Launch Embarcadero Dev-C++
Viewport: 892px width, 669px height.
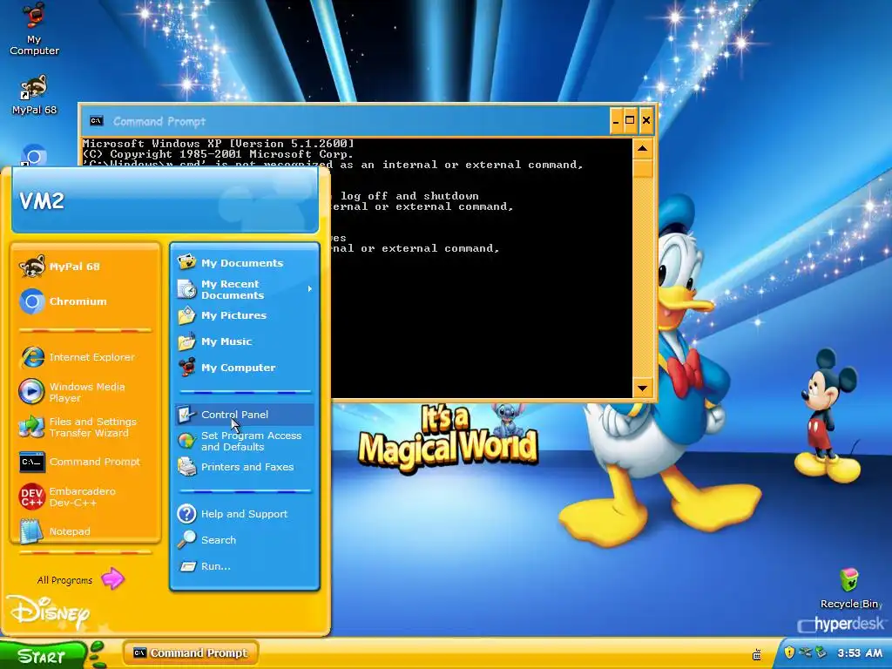point(85,497)
